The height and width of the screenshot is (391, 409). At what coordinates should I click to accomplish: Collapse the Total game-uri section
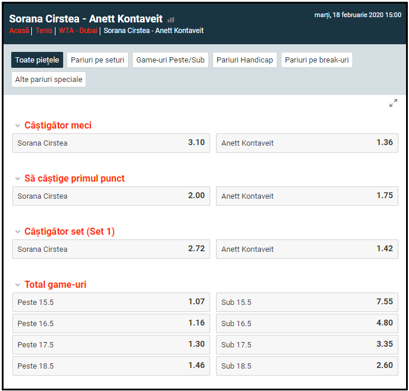(17, 285)
